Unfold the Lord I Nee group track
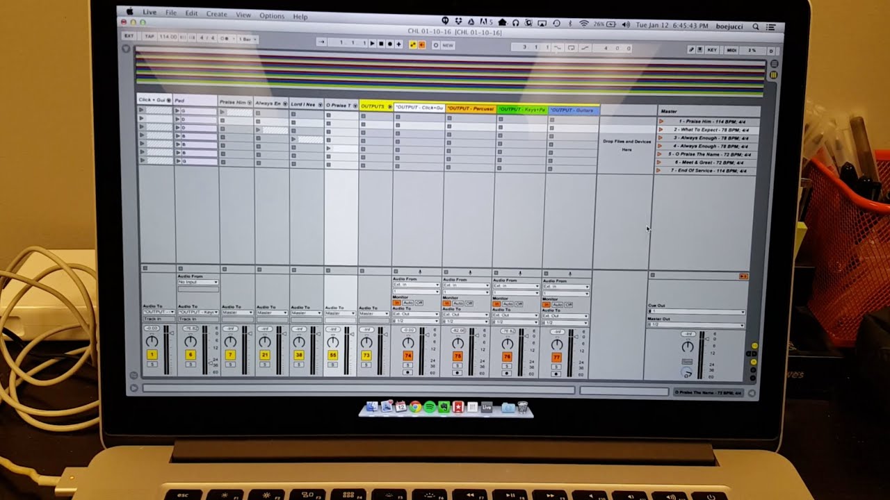Screen dimensions: 890x500 [320, 105]
